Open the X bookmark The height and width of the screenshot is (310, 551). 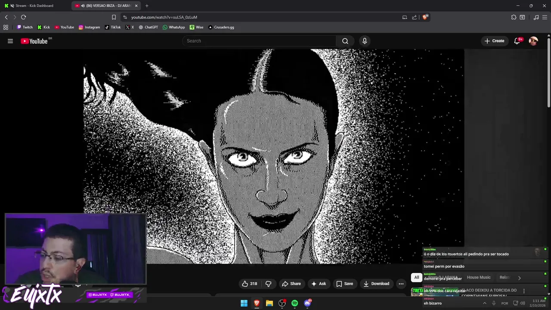(130, 27)
